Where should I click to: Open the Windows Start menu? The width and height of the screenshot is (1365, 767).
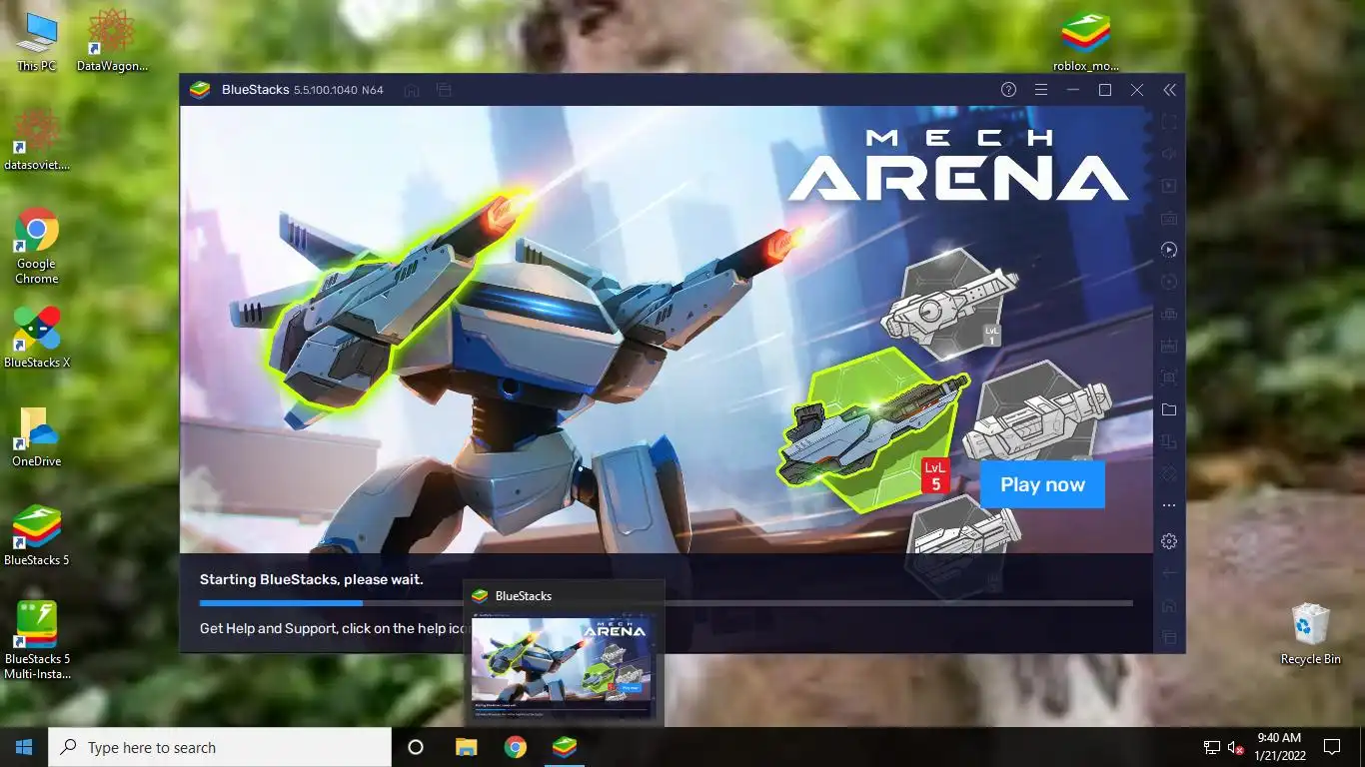[x=24, y=747]
